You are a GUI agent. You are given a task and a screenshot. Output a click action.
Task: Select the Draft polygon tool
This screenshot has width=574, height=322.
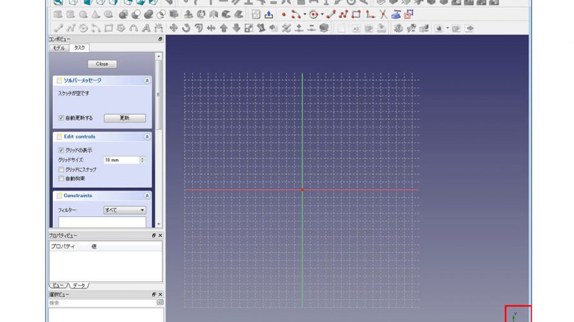coord(121,28)
